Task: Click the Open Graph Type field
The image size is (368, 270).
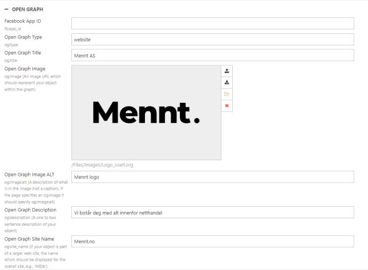Action: (x=212, y=40)
